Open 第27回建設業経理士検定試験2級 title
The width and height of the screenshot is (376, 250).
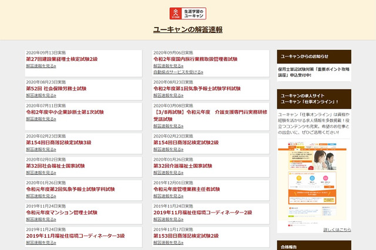pyautogui.click(x=62, y=59)
